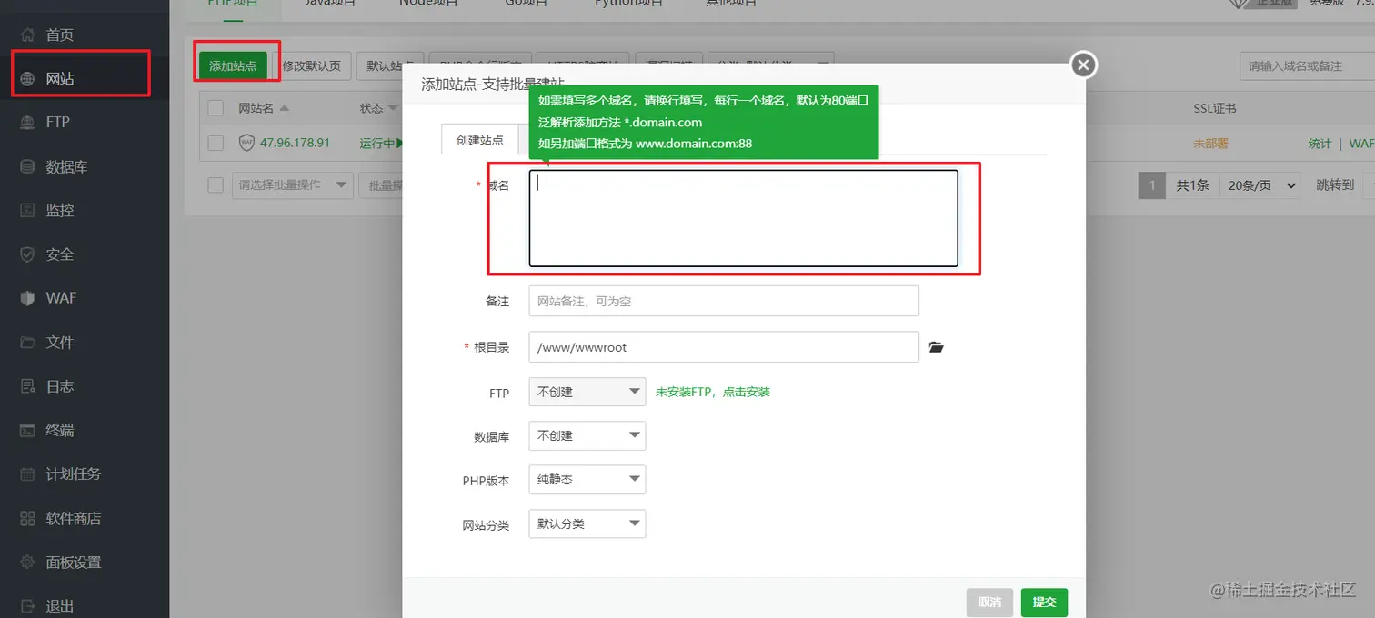Open the 状态 column filter arrow

click(394, 108)
